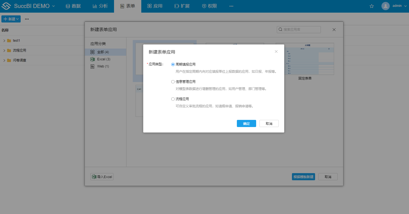The height and width of the screenshot is (214, 409).
Task: Select the 固定表单 template thumbnail
Action: 305,59
